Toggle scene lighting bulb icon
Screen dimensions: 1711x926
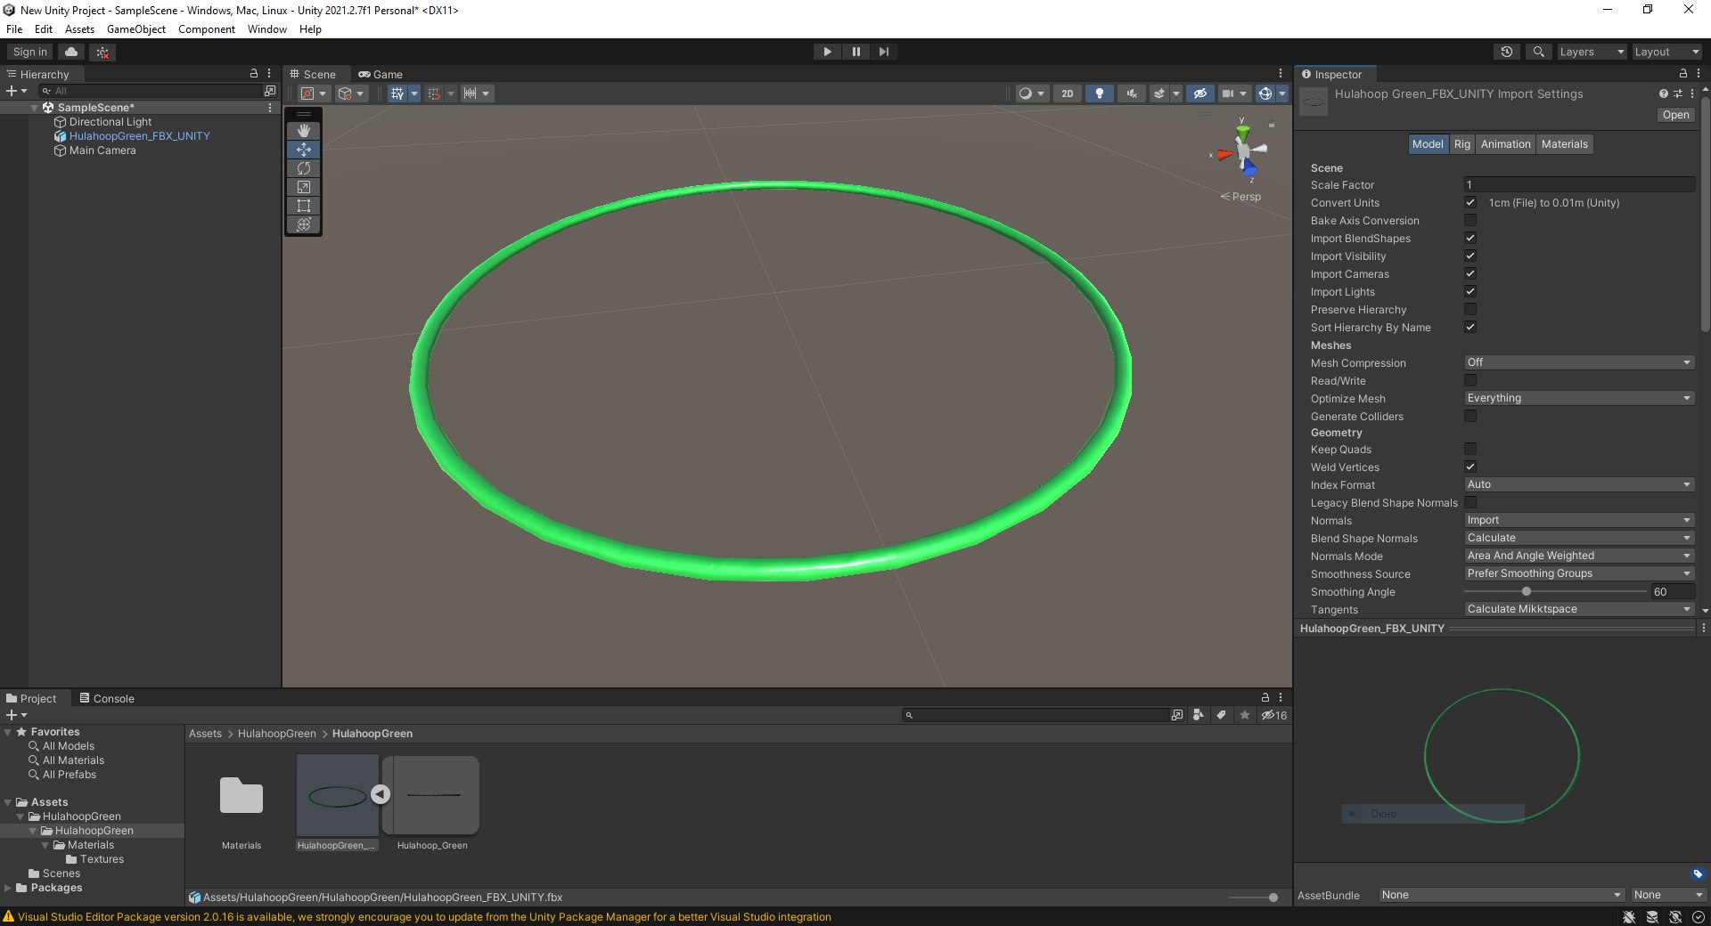pyautogui.click(x=1099, y=93)
